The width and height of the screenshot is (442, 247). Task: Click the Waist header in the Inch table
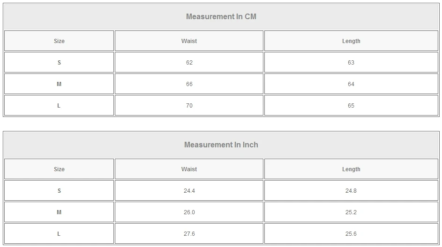pos(189,169)
